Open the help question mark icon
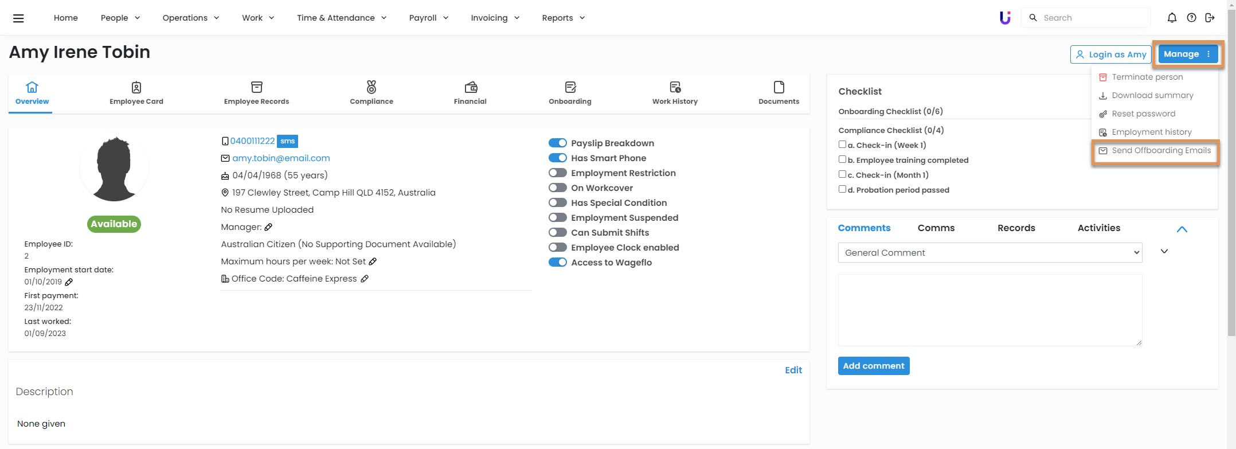This screenshot has width=1236, height=449. point(1191,18)
